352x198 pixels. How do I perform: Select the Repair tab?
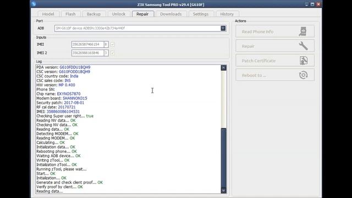point(142,14)
